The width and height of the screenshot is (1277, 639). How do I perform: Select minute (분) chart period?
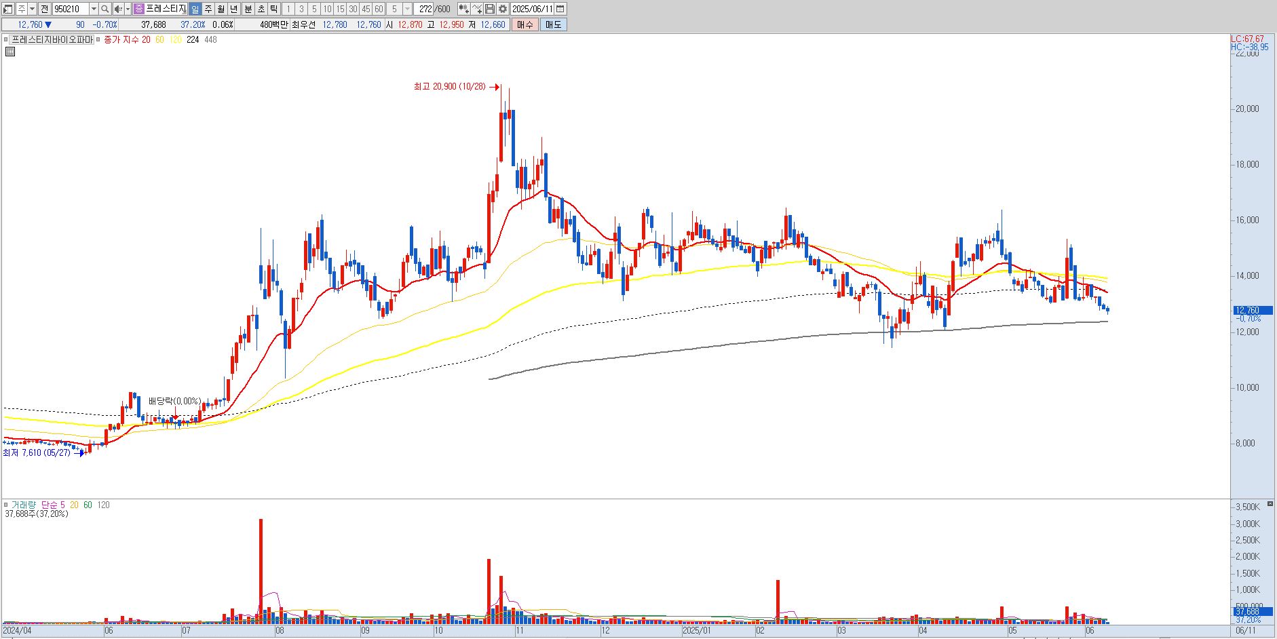[x=248, y=9]
